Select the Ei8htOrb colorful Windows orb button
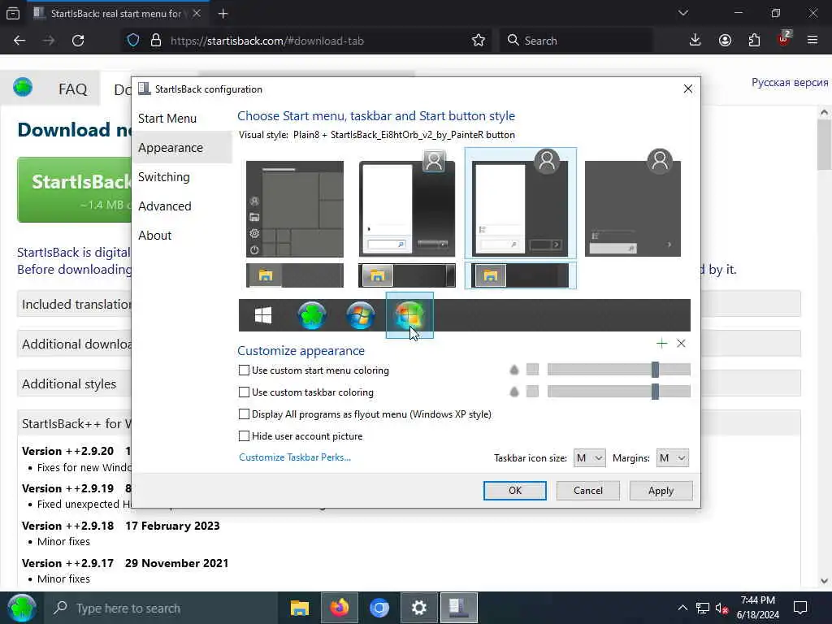832x624 pixels. tap(409, 315)
